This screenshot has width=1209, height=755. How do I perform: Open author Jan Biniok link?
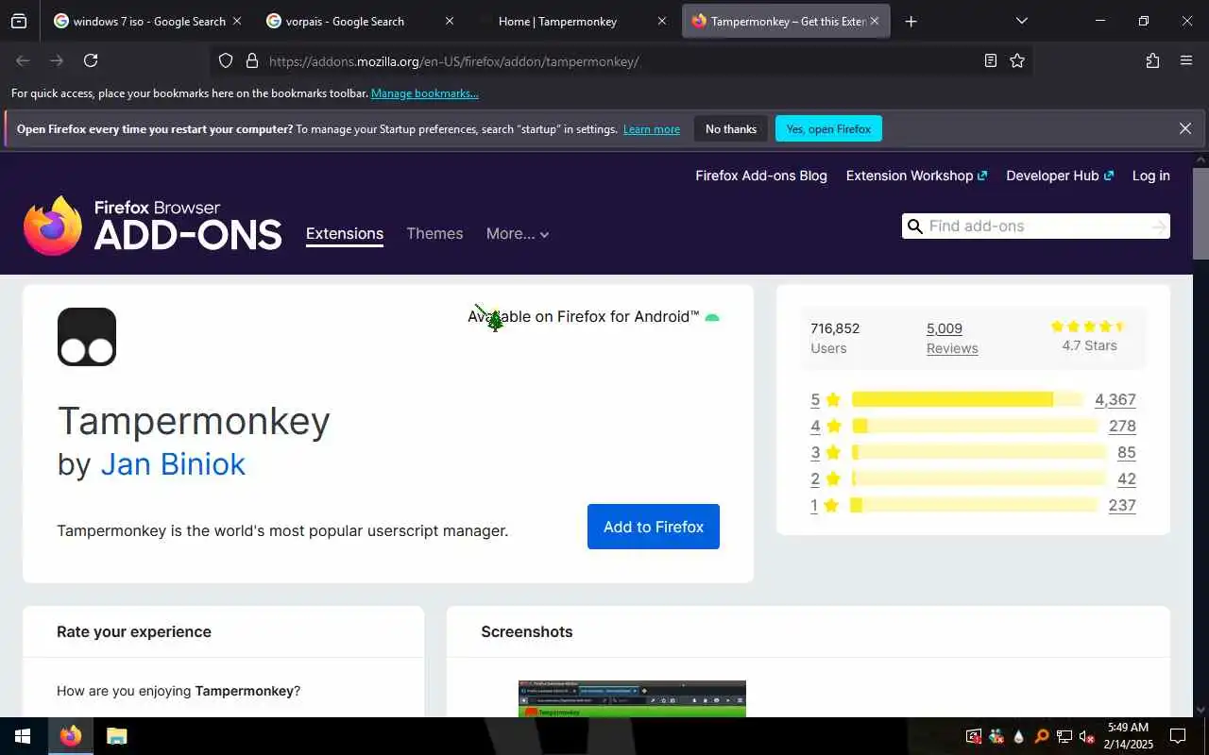173,463
